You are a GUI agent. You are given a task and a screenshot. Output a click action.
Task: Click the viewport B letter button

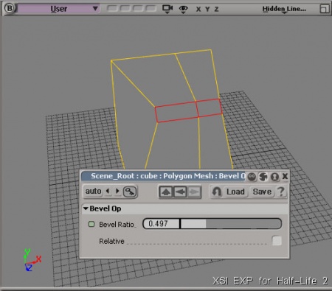pos(10,8)
